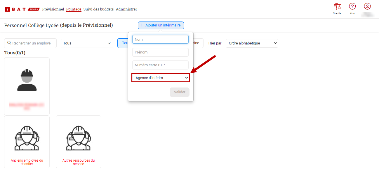Click the Numéro carte BTP field

coord(160,65)
